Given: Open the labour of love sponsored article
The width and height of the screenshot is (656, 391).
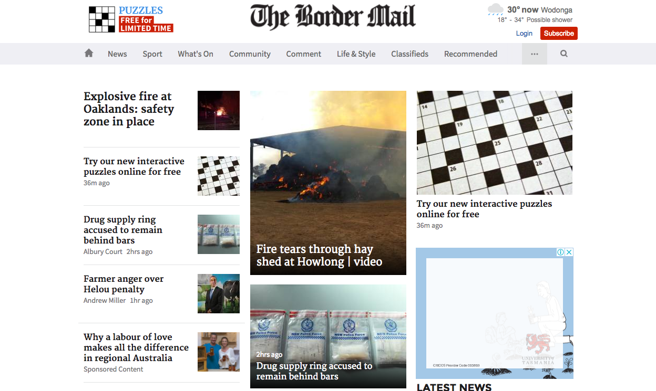Looking at the screenshot, I should point(136,347).
